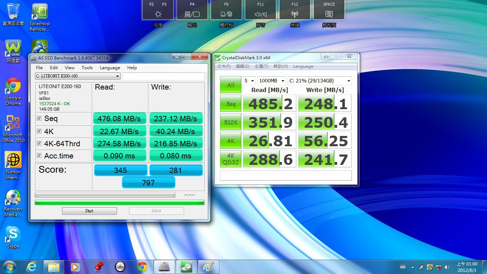487x274 pixels.
Task: Click the gray AS SSD progress bar
Action: [x=105, y=195]
